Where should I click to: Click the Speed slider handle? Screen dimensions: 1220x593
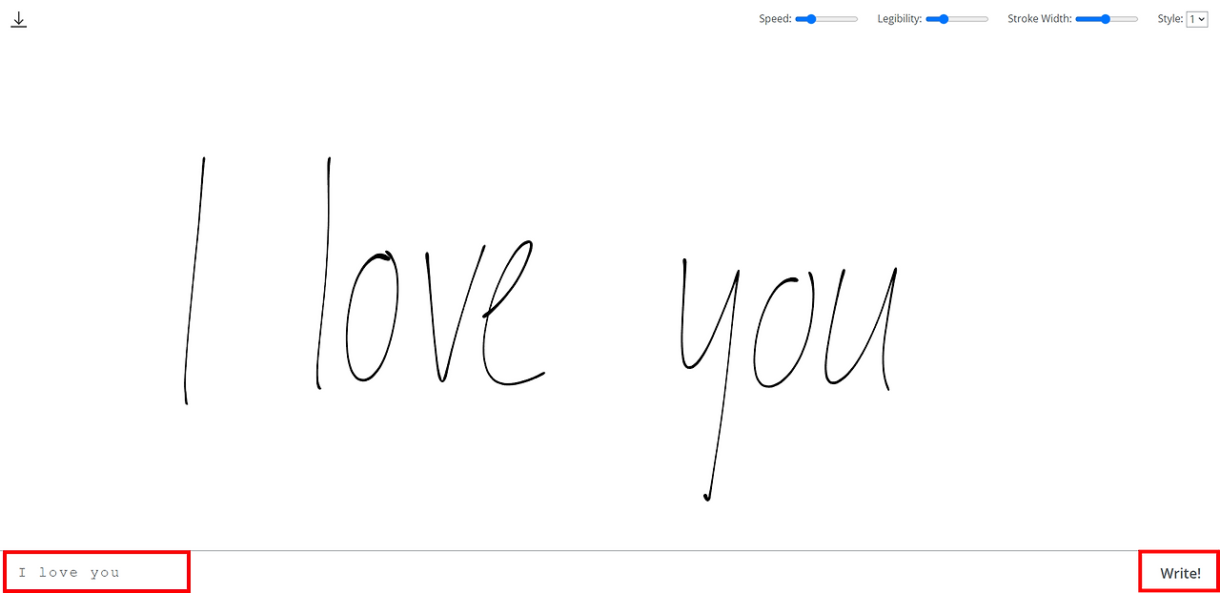pyautogui.click(x=809, y=18)
